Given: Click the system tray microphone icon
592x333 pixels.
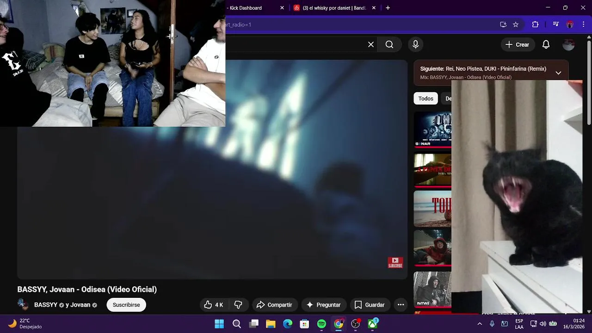Looking at the screenshot, I should click(492, 324).
